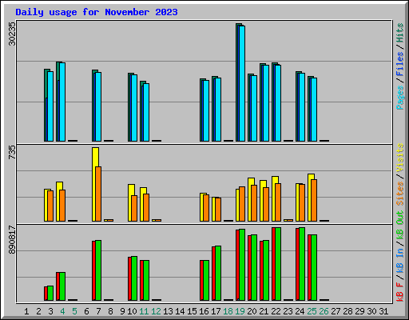The image size is (409, 320).
Task: Click the day 17 green kB bar
Action: [218, 274]
